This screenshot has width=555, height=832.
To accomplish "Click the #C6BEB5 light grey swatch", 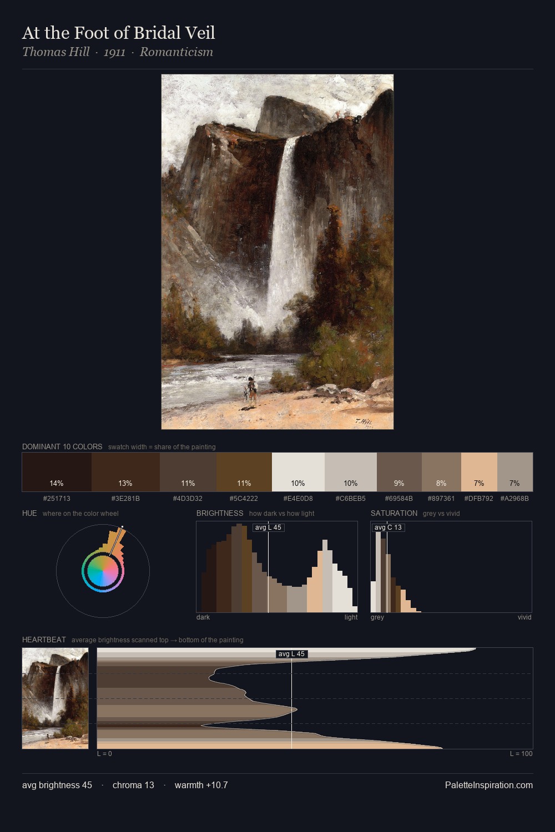I will pyautogui.click(x=351, y=472).
